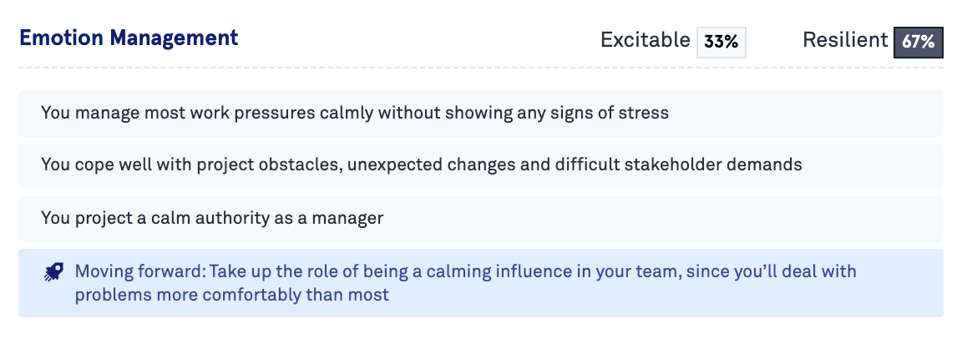Select the row about coping with project obstacles
Image resolution: width=962 pixels, height=349 pixels.
pos(480,165)
